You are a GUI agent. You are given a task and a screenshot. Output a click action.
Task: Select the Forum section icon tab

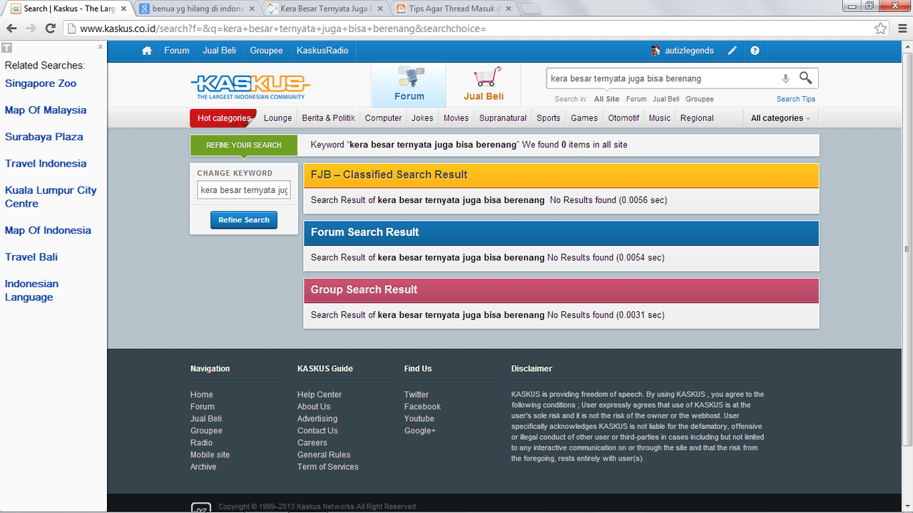click(409, 85)
